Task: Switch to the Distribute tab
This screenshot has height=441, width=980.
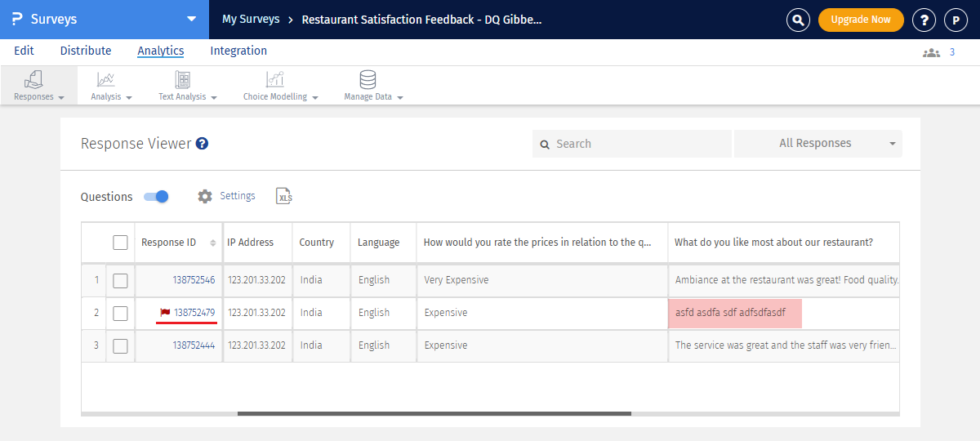Action: [x=86, y=51]
